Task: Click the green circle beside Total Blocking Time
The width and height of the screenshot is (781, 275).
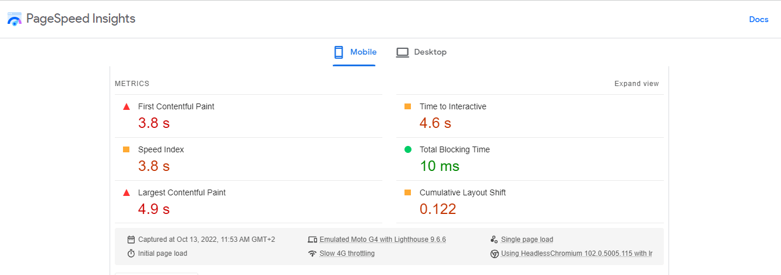Action: (408, 149)
